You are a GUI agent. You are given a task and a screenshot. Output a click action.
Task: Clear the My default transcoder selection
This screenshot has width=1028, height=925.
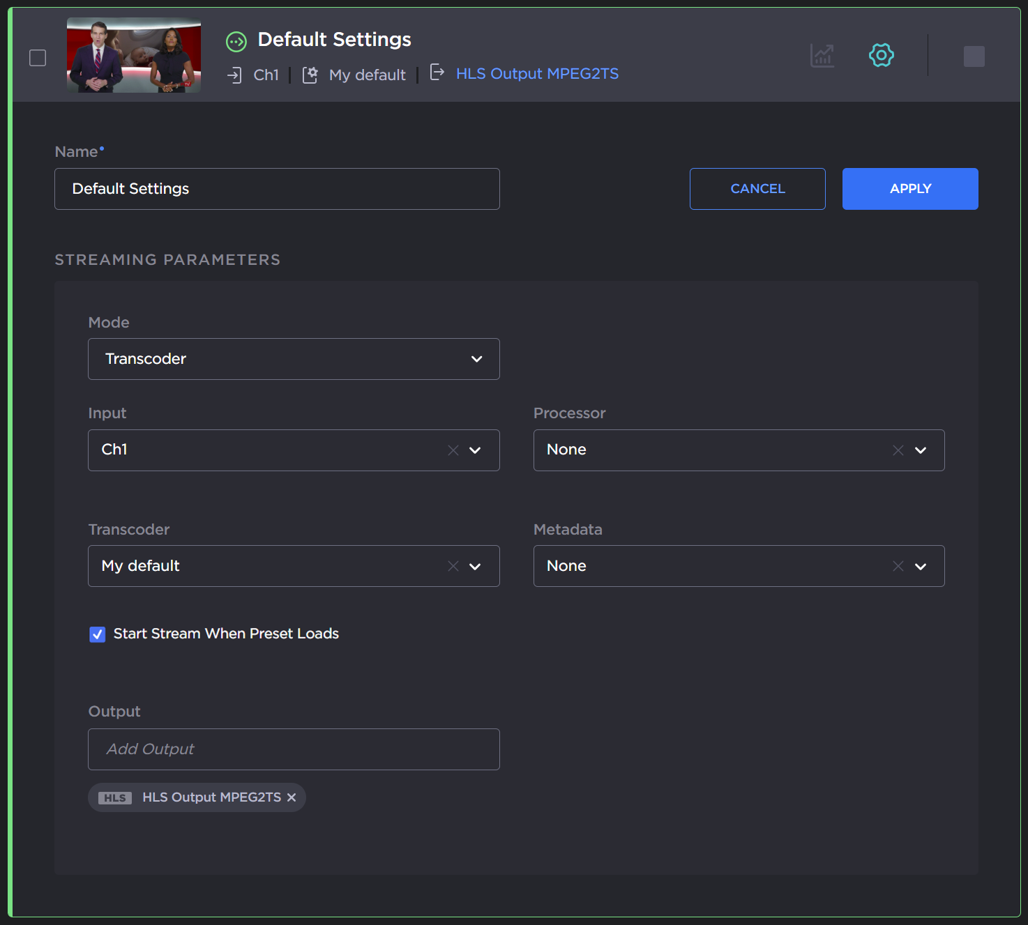[x=453, y=566]
